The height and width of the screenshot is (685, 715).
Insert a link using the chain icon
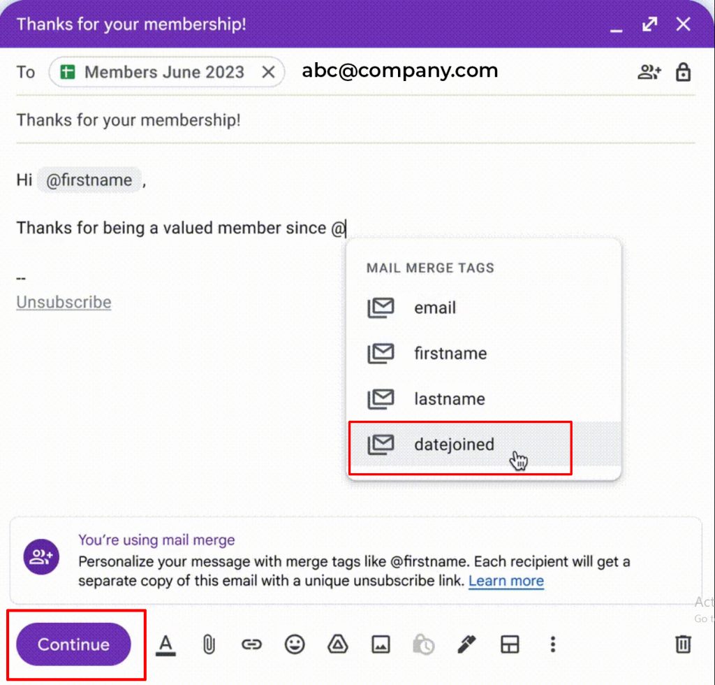(251, 644)
